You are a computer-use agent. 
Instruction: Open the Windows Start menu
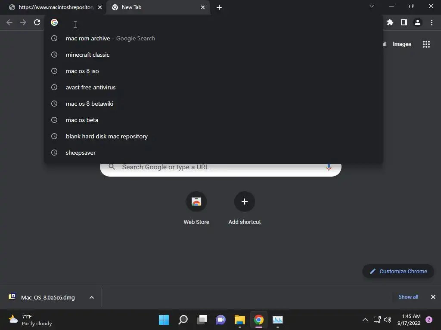click(164, 320)
